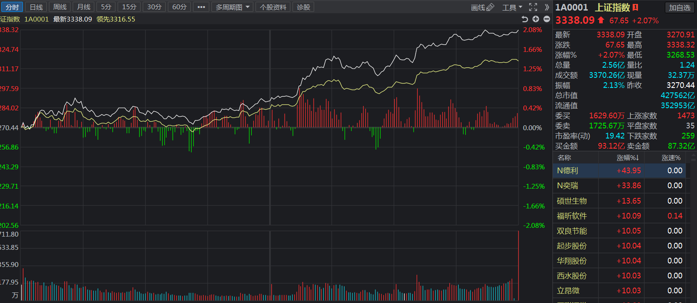
Task: Open the 工具 tools dropdown
Action: tap(512, 7)
